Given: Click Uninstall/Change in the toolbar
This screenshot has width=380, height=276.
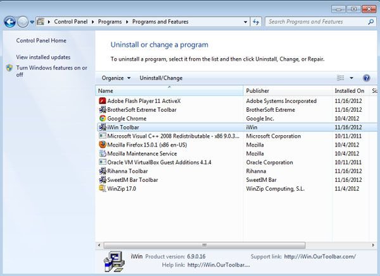Looking at the screenshot, I should (x=161, y=78).
